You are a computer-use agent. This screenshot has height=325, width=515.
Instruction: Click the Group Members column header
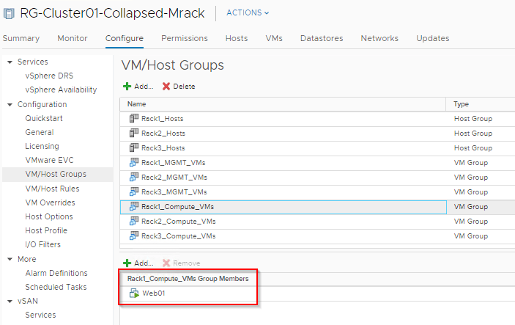(x=188, y=279)
